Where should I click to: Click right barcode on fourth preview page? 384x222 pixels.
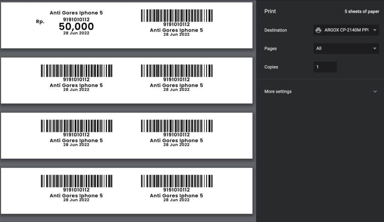pyautogui.click(x=177, y=181)
